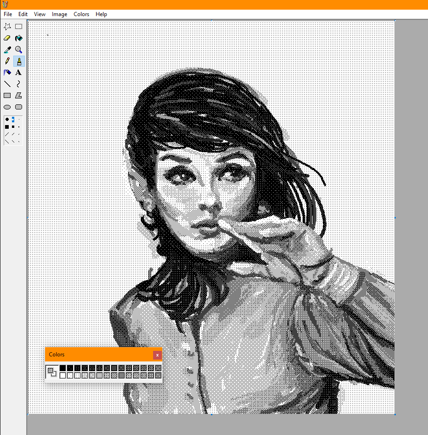
Task: Choose the large backslash brush shape
Action: [x=7, y=142]
